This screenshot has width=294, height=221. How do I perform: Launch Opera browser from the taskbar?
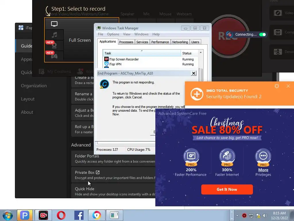(x=61, y=215)
